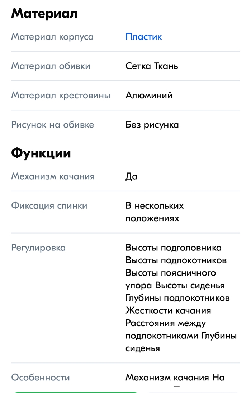Click the "Да" value
The width and height of the screenshot is (251, 393).
(131, 176)
